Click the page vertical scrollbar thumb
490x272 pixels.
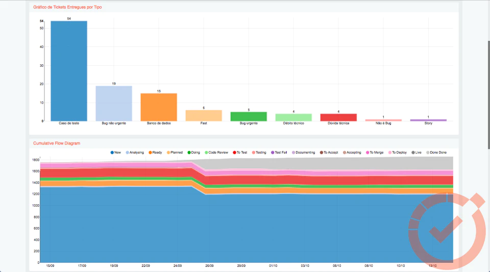tap(488, 94)
